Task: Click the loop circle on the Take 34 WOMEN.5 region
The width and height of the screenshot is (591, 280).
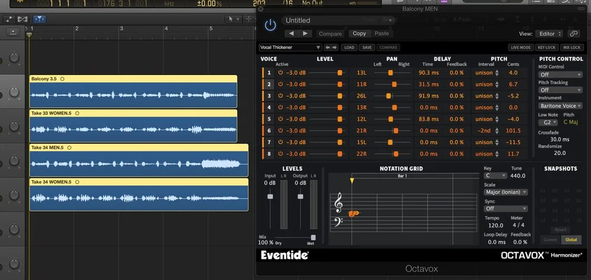Action: 77,182
